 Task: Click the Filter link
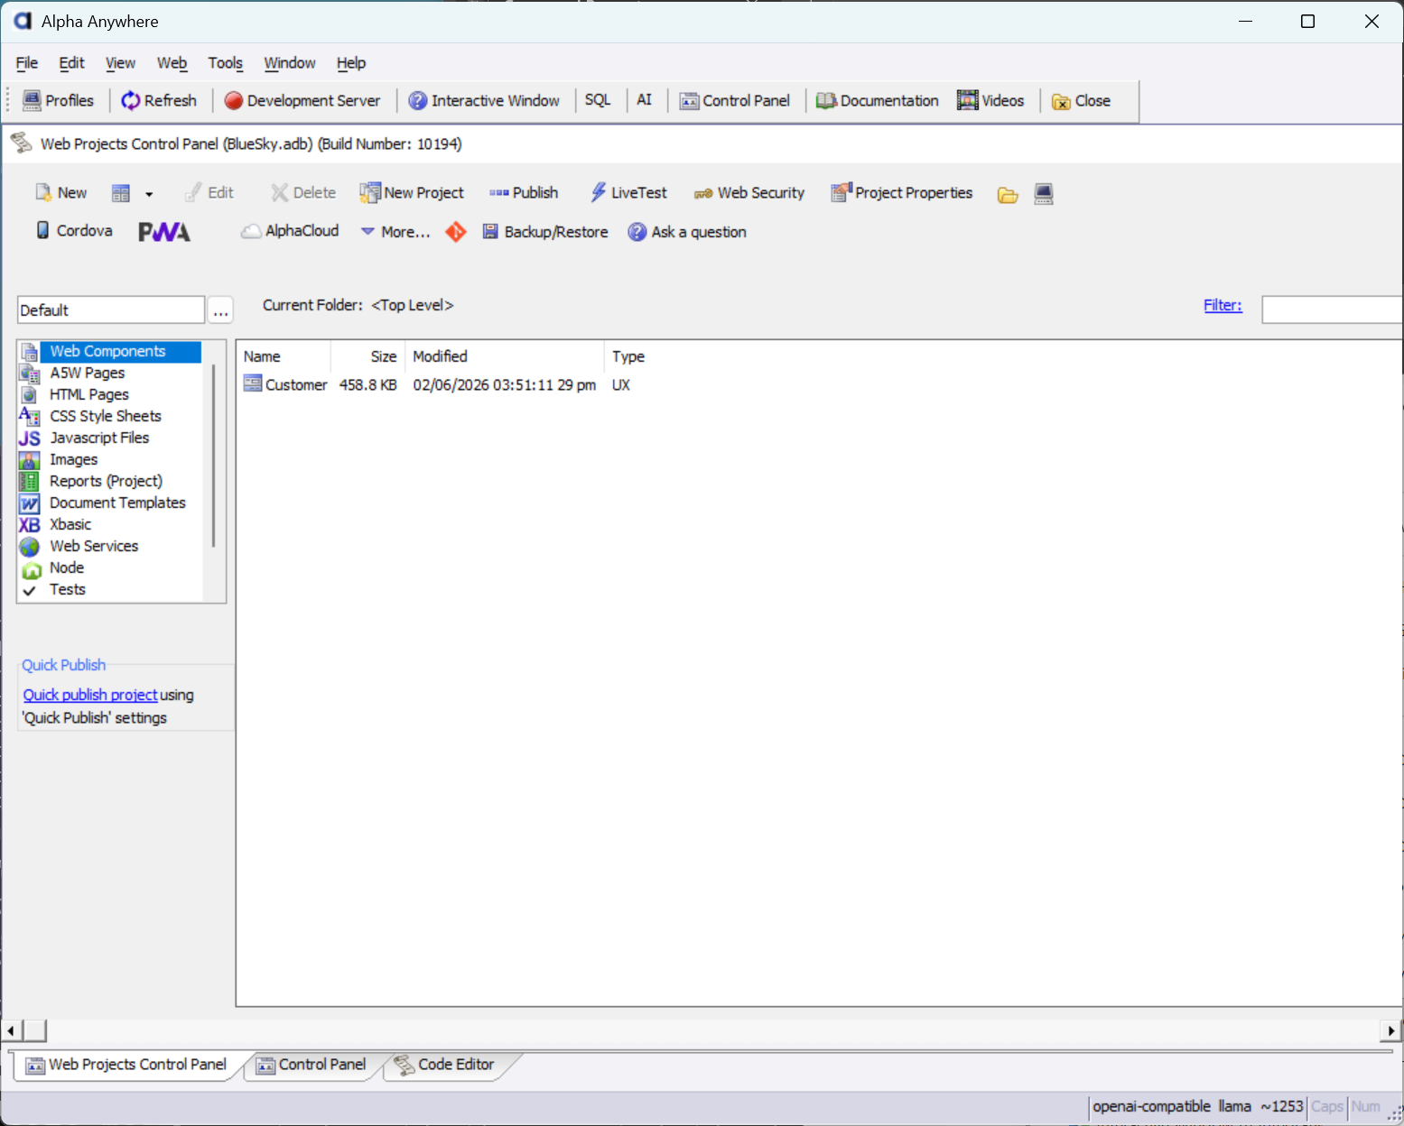pyautogui.click(x=1223, y=305)
